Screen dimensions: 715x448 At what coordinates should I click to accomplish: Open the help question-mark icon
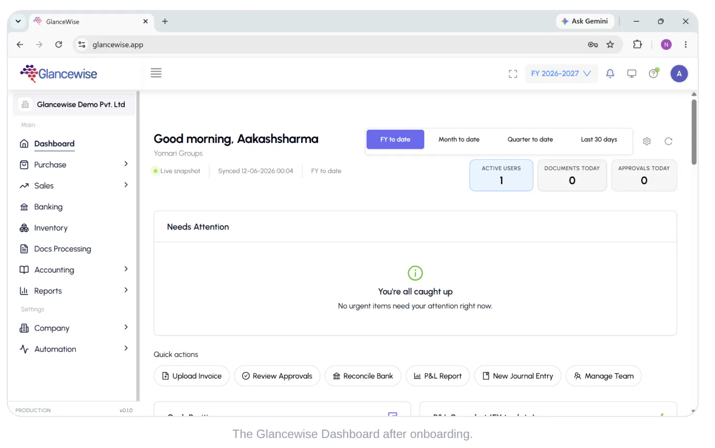653,73
